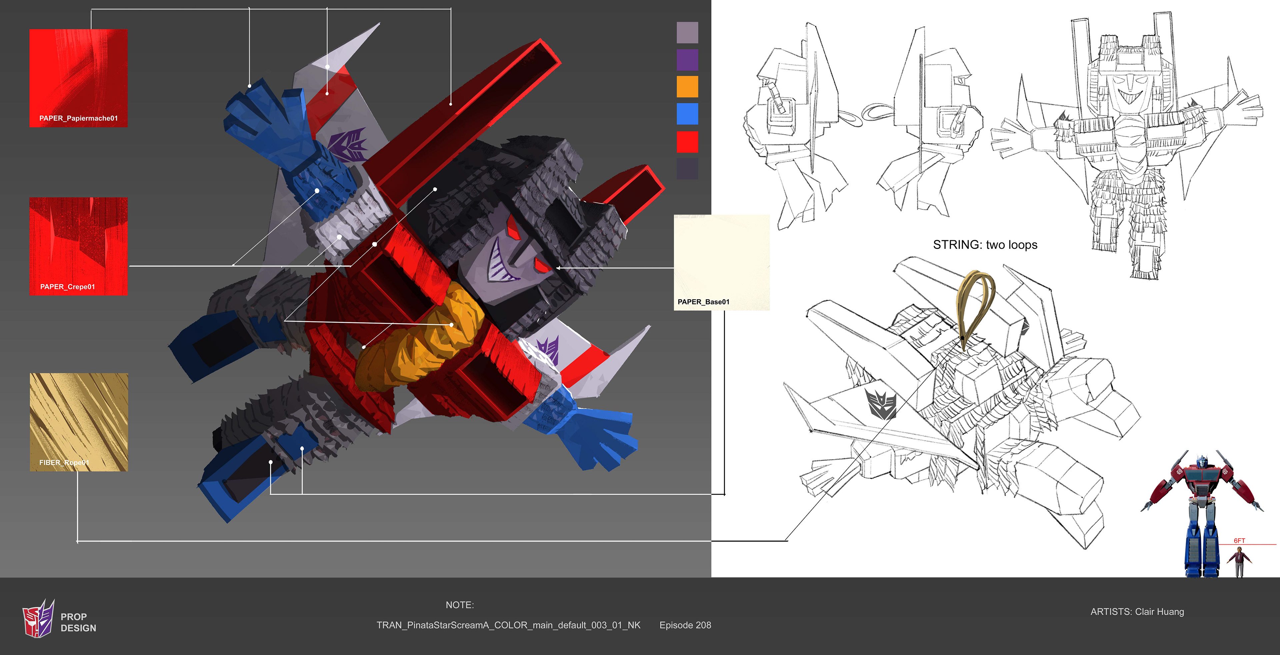1280x655 pixels.
Task: Pick the dark slate palette color square
Action: (687, 169)
